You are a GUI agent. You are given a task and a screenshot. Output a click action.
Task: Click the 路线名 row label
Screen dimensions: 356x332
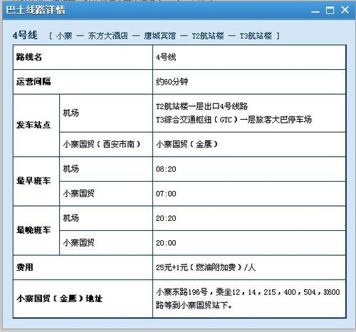point(29,57)
